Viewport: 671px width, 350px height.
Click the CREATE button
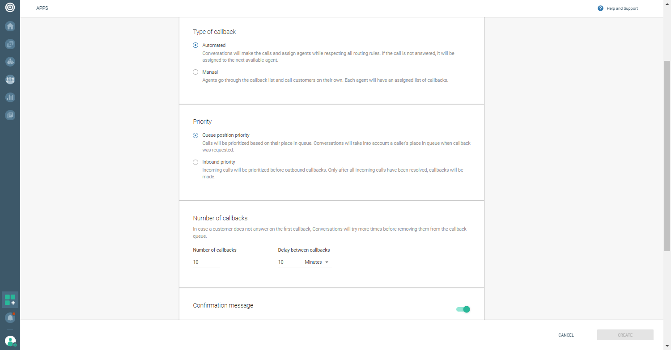[x=625, y=335]
